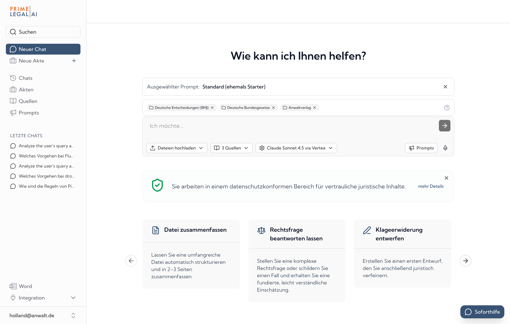Screen dimensions: 510x324
Task: Go to Chats in the sidebar
Action: coord(25,78)
